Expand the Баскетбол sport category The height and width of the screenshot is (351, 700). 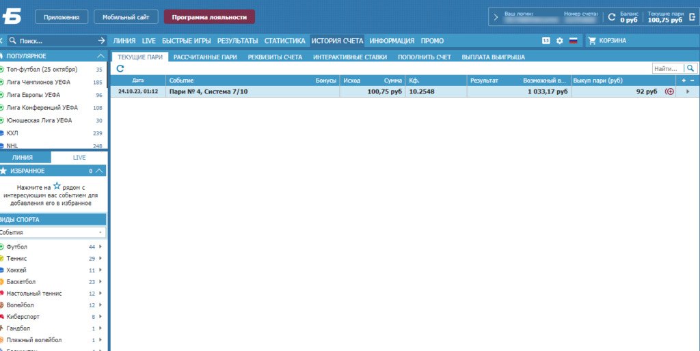(100, 281)
